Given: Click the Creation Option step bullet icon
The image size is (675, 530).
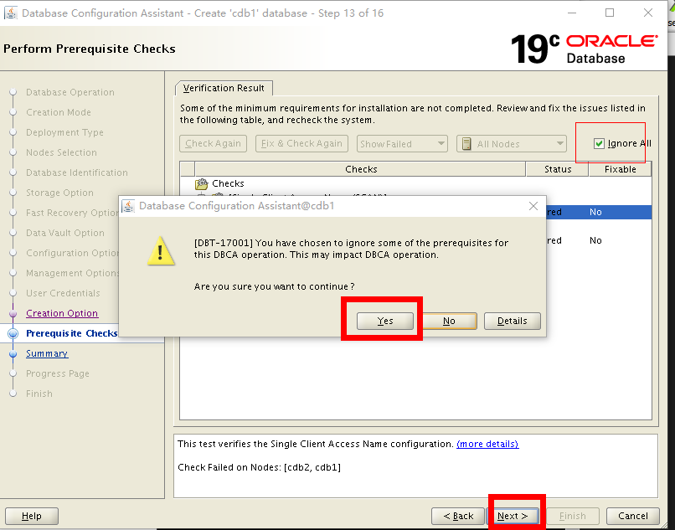Looking at the screenshot, I should (x=13, y=313).
